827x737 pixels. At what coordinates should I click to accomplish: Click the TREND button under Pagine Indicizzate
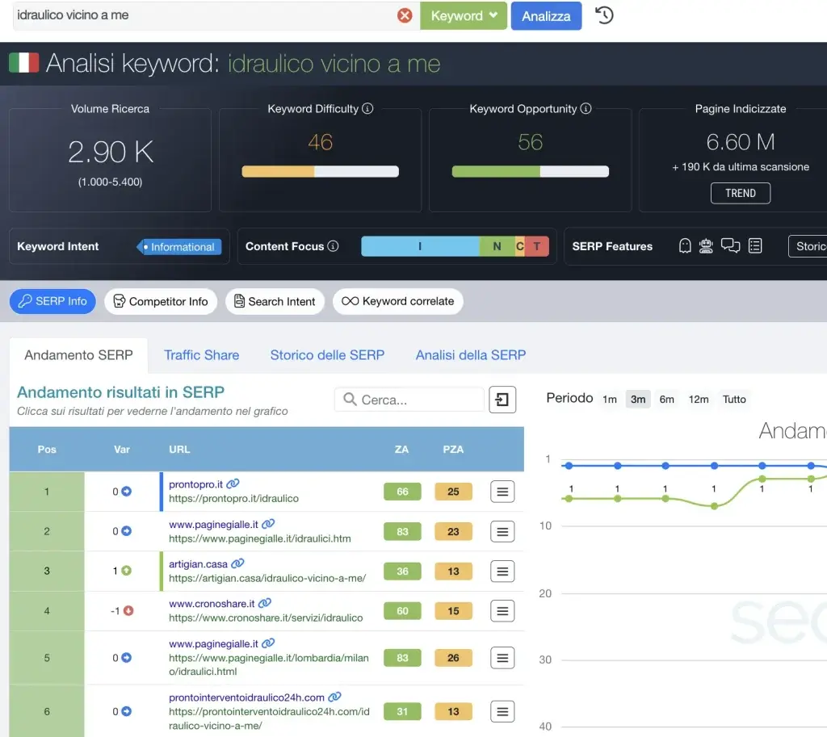point(740,193)
